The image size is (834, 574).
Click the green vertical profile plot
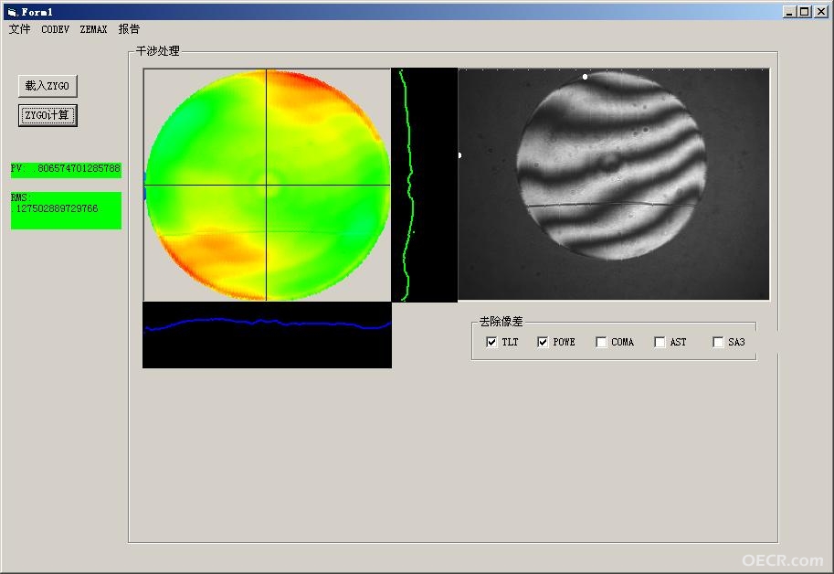click(425, 185)
